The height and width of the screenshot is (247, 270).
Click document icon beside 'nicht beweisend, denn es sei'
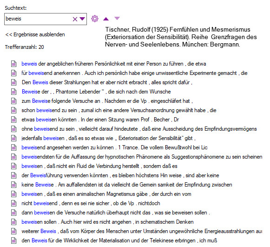point(14,203)
